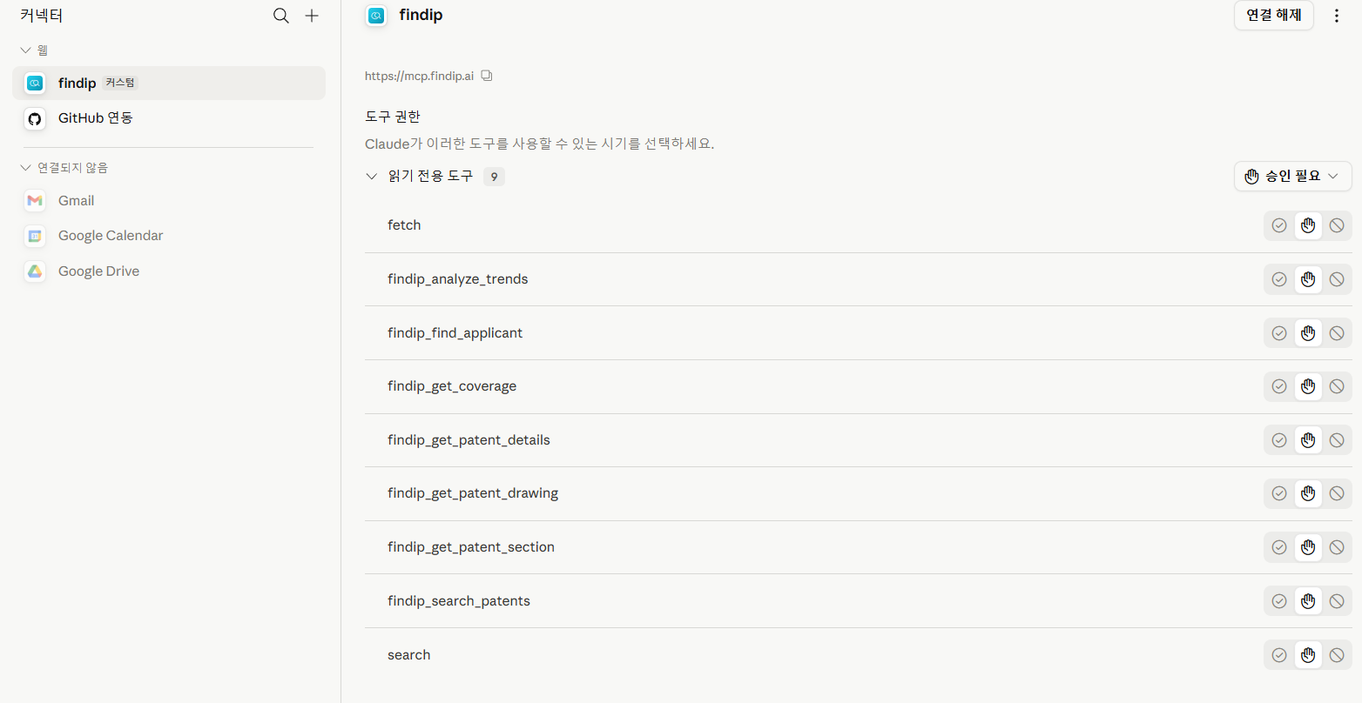The height and width of the screenshot is (703, 1362).
Task: Require approval for findip_search_patents
Action: coord(1308,601)
